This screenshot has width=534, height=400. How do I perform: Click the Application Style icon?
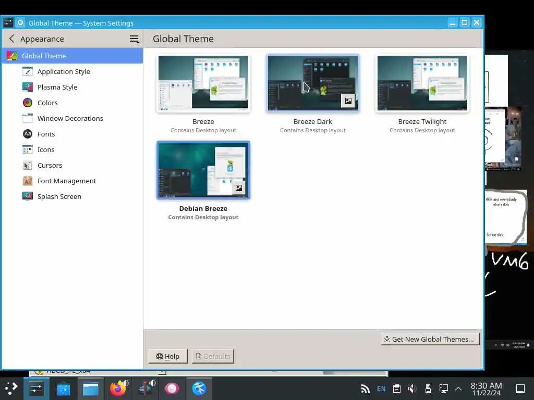tap(28, 71)
